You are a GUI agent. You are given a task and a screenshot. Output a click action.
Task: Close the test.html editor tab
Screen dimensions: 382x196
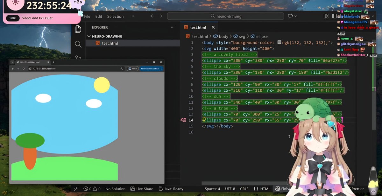click(x=213, y=27)
